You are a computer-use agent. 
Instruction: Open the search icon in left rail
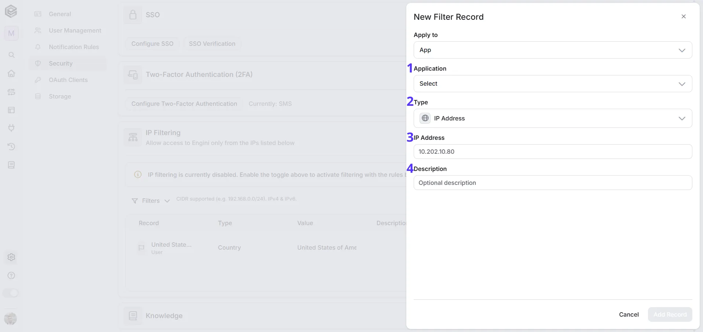[x=11, y=55]
